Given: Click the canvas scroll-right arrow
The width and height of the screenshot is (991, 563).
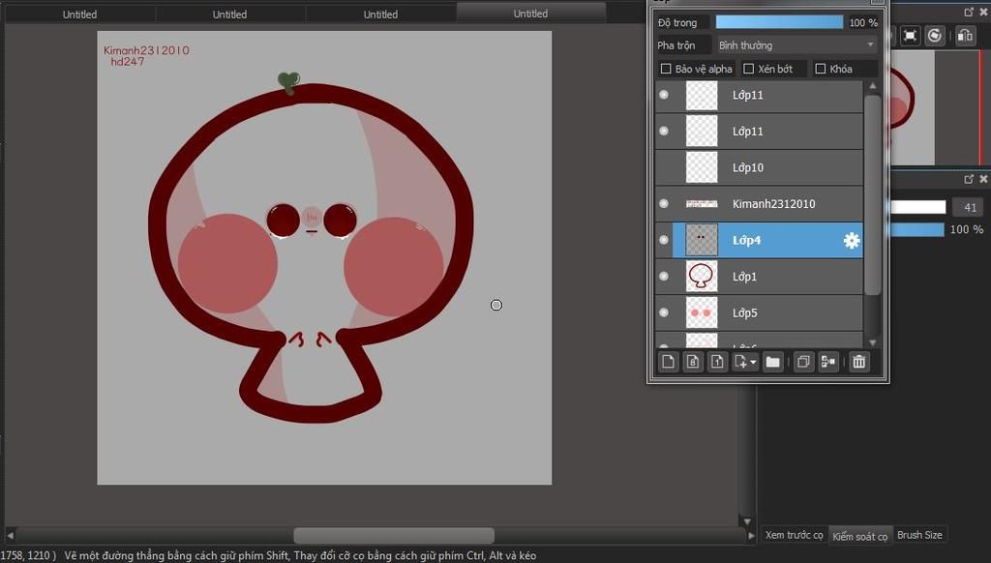Looking at the screenshot, I should pos(751,535).
